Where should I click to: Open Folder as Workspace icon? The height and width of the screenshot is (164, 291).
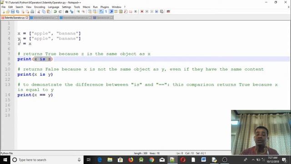(x=130, y=12)
